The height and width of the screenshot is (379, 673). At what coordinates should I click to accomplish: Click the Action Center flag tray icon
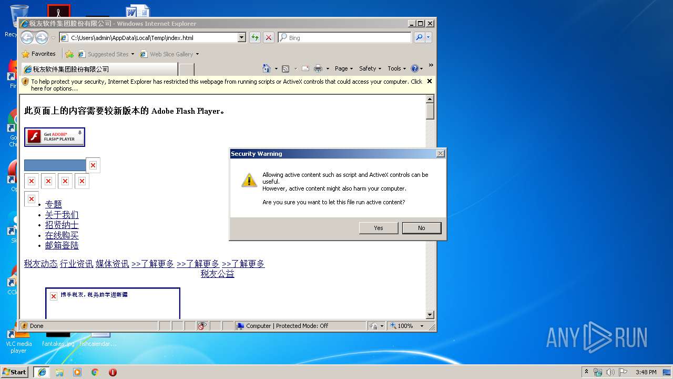(622, 372)
